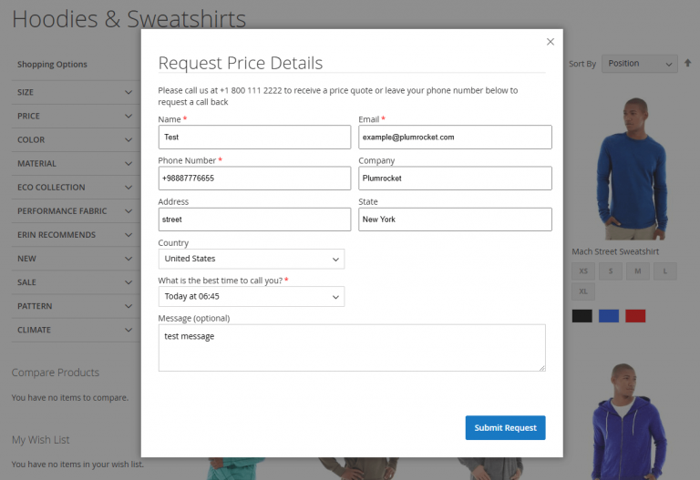Click the ascending sort direction arrow
Screen dimensions: 700x480
coord(688,64)
